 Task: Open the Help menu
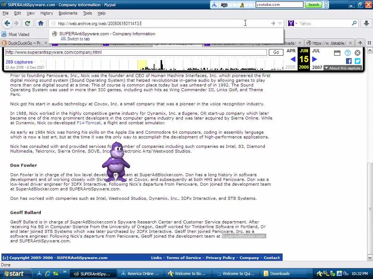click(x=102, y=13)
